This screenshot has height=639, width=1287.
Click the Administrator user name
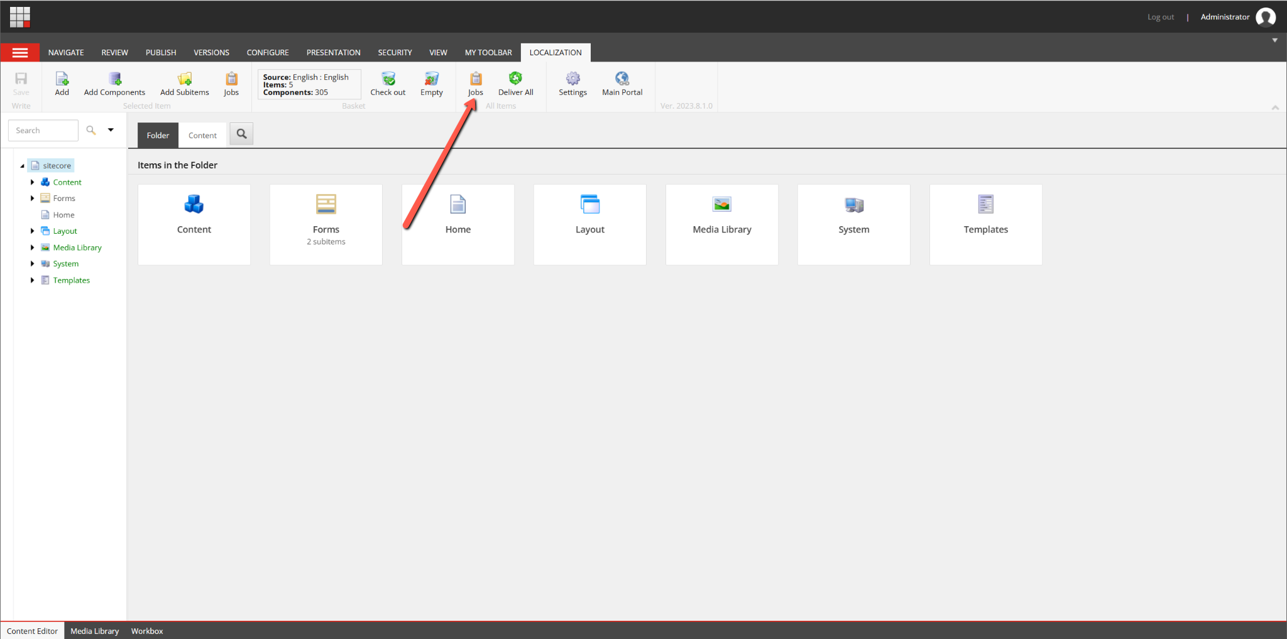pyautogui.click(x=1225, y=17)
